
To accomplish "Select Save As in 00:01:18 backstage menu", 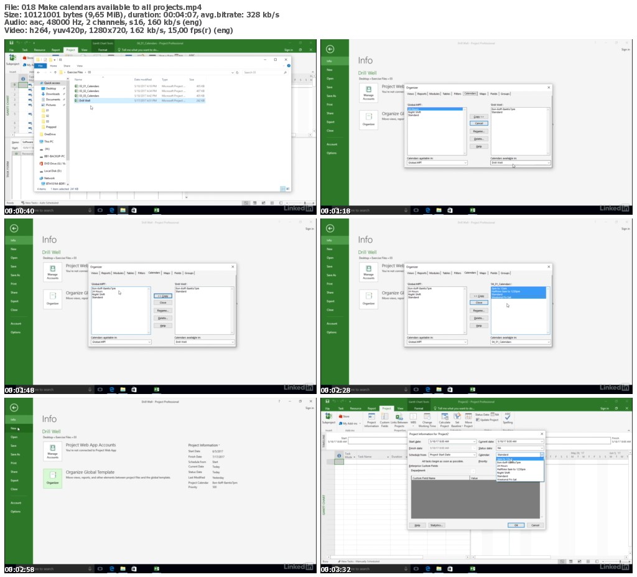I will [332, 96].
